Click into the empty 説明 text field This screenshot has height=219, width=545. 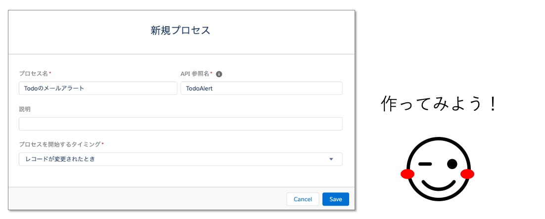click(x=181, y=124)
